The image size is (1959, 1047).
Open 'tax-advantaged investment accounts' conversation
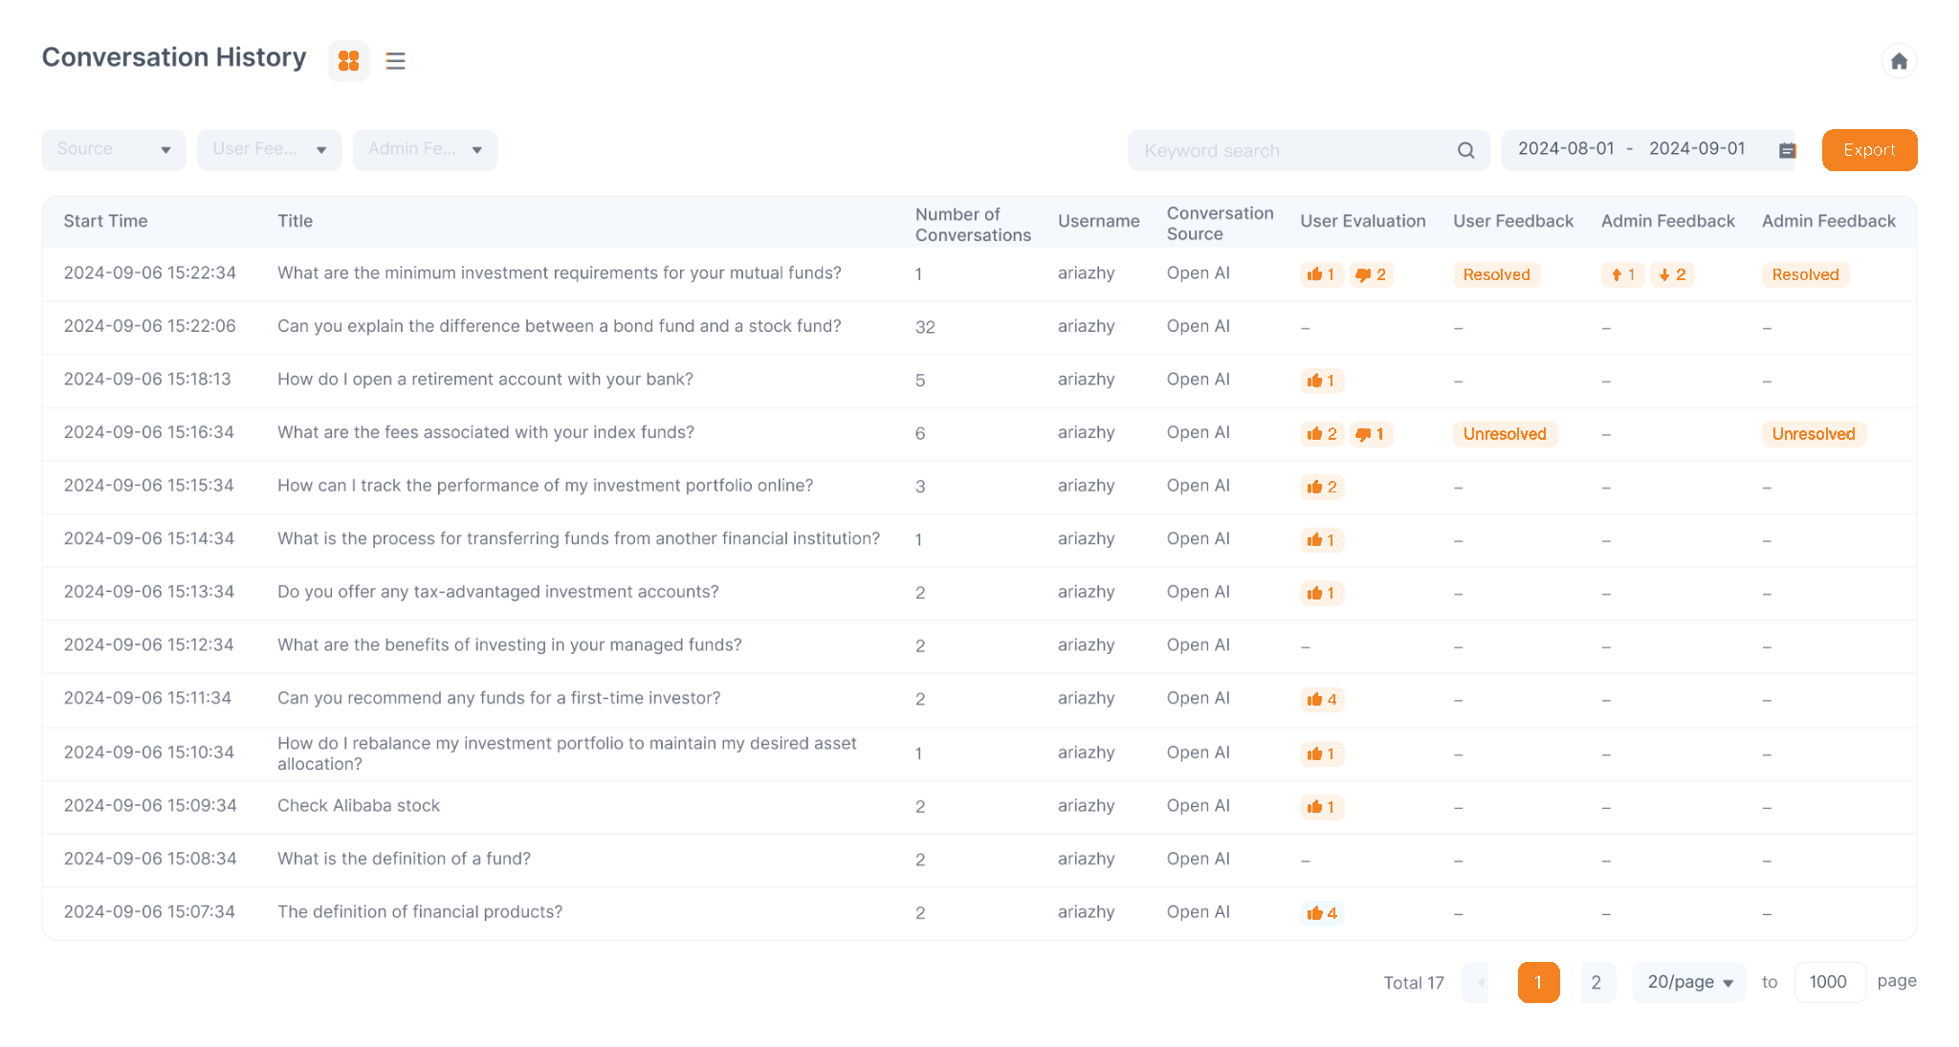click(x=497, y=593)
